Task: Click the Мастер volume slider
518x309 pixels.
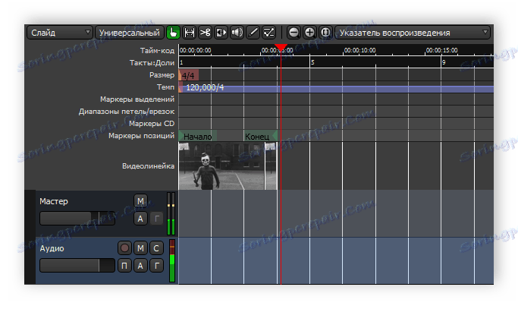Action: pos(77,219)
